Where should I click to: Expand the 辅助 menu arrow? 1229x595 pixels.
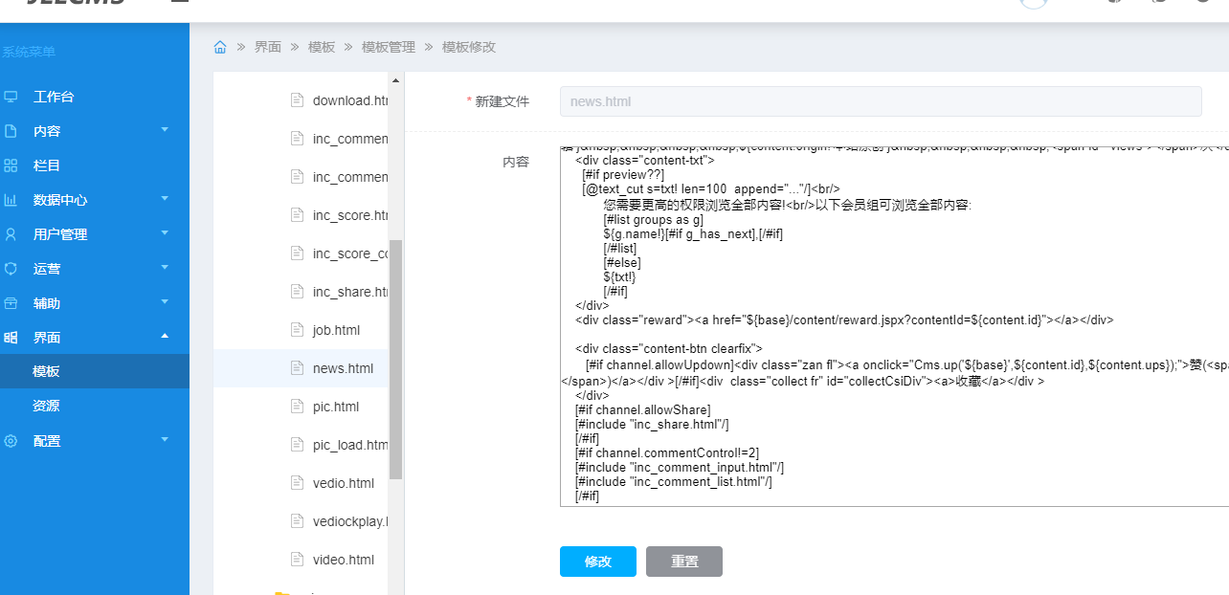click(165, 301)
